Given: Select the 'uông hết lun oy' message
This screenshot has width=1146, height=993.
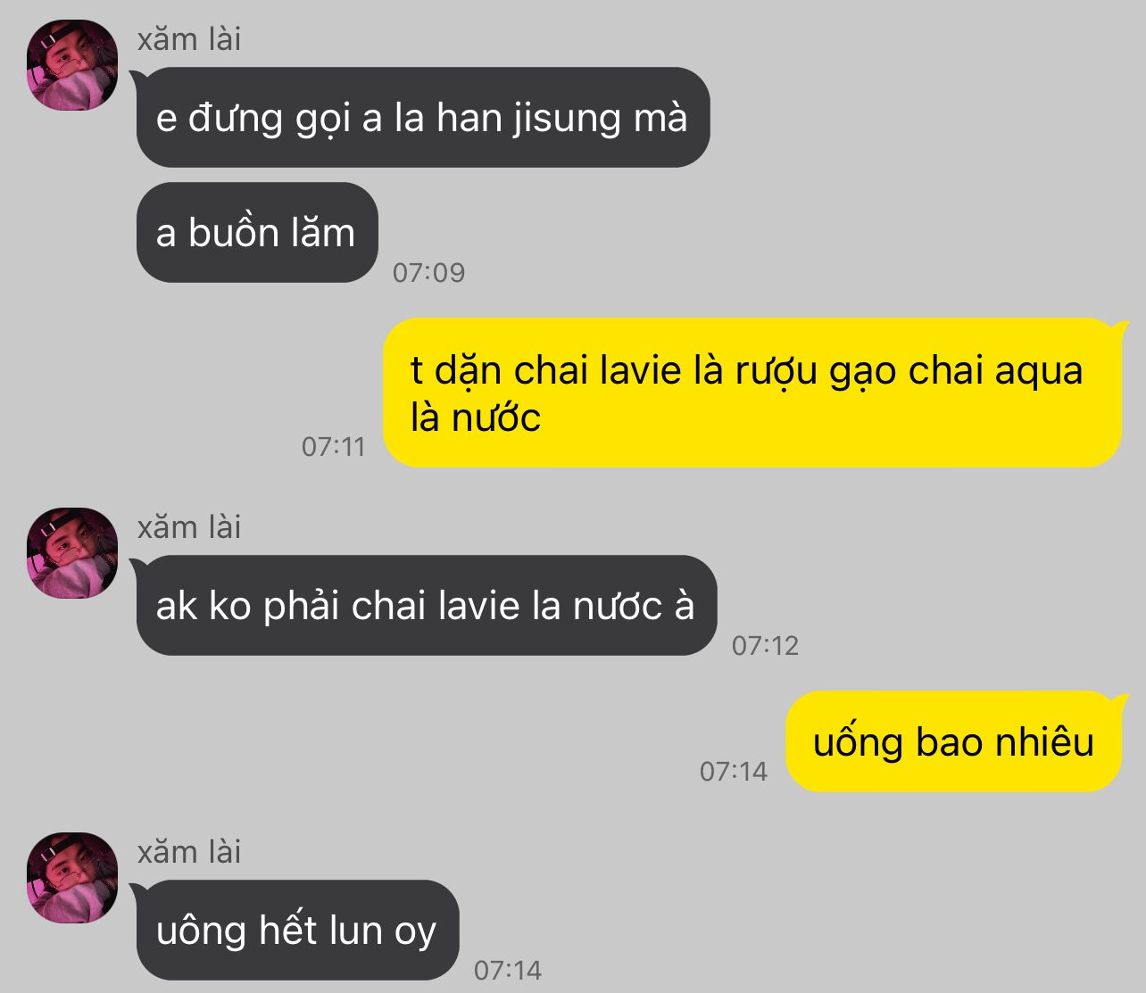Looking at the screenshot, I should [x=296, y=931].
